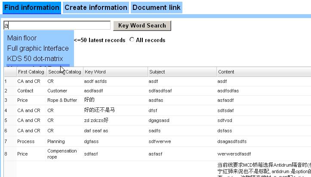Image resolution: width=311 pixels, height=177 pixels.
Task: Click the 'werwersdfasdf' content cell
Action: pos(234,154)
